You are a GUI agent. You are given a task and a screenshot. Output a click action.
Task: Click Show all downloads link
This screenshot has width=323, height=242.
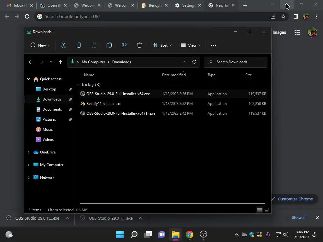point(299,218)
